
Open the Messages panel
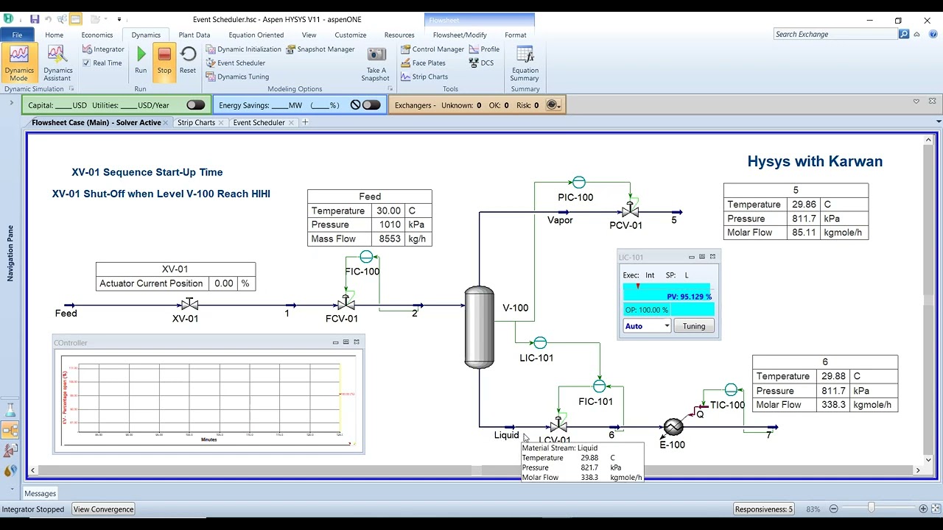click(40, 493)
